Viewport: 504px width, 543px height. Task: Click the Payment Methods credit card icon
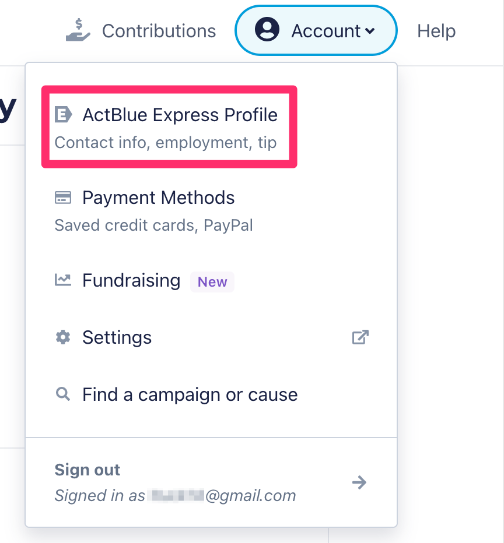pyautogui.click(x=63, y=198)
